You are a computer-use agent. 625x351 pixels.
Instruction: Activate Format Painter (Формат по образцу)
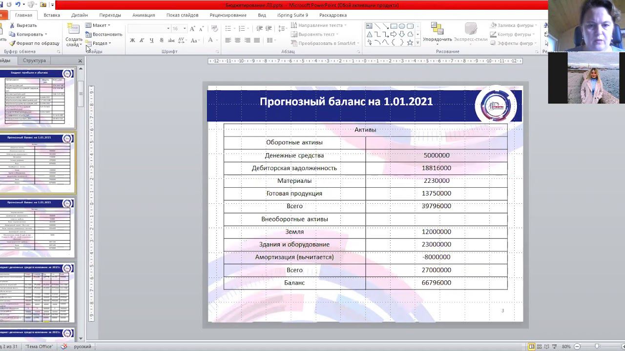click(x=34, y=43)
